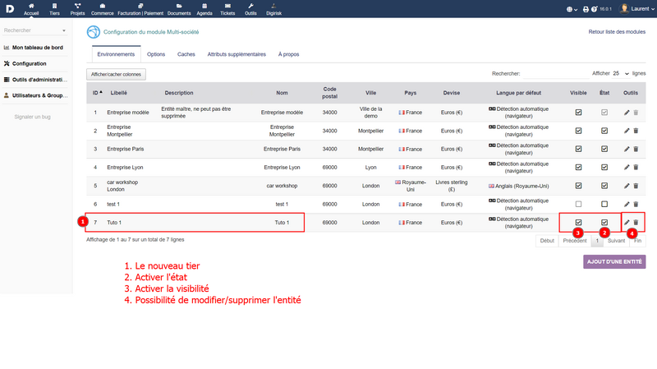Viewport: 657px width, 369px height.
Task: Open the language globe dropdown
Action: [x=572, y=9]
